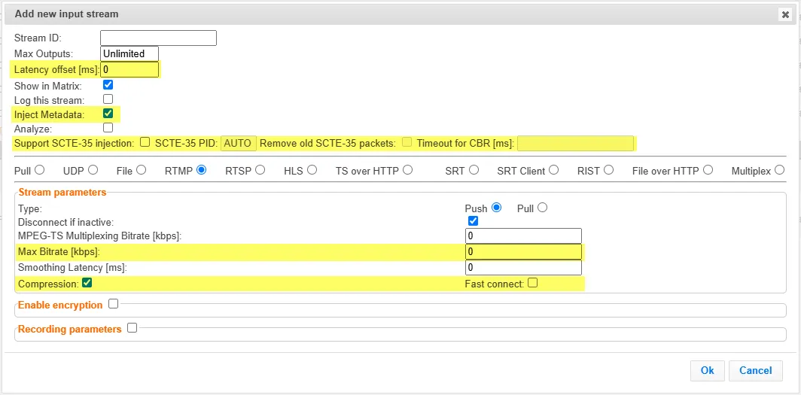The height and width of the screenshot is (395, 801).
Task: Select the Multiplex radio button
Action: click(779, 170)
